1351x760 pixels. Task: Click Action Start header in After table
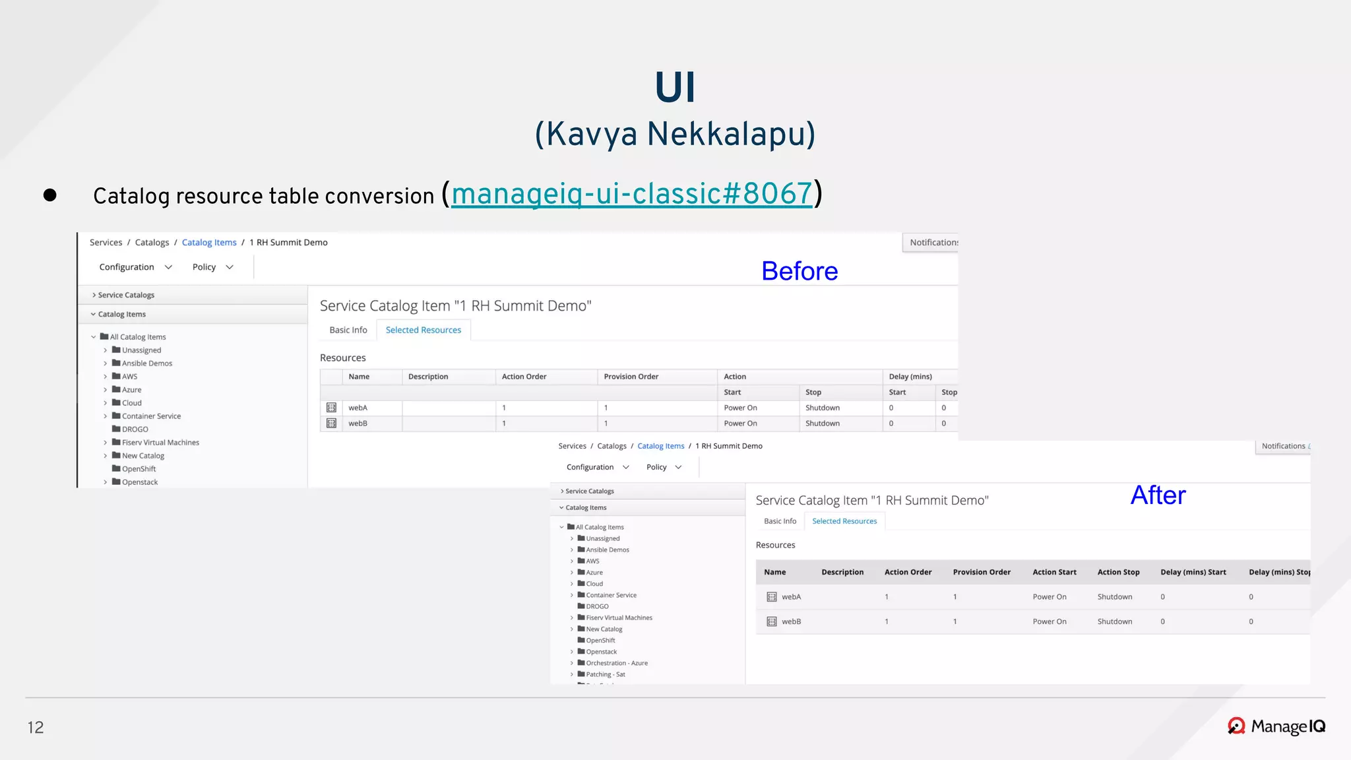tap(1054, 572)
